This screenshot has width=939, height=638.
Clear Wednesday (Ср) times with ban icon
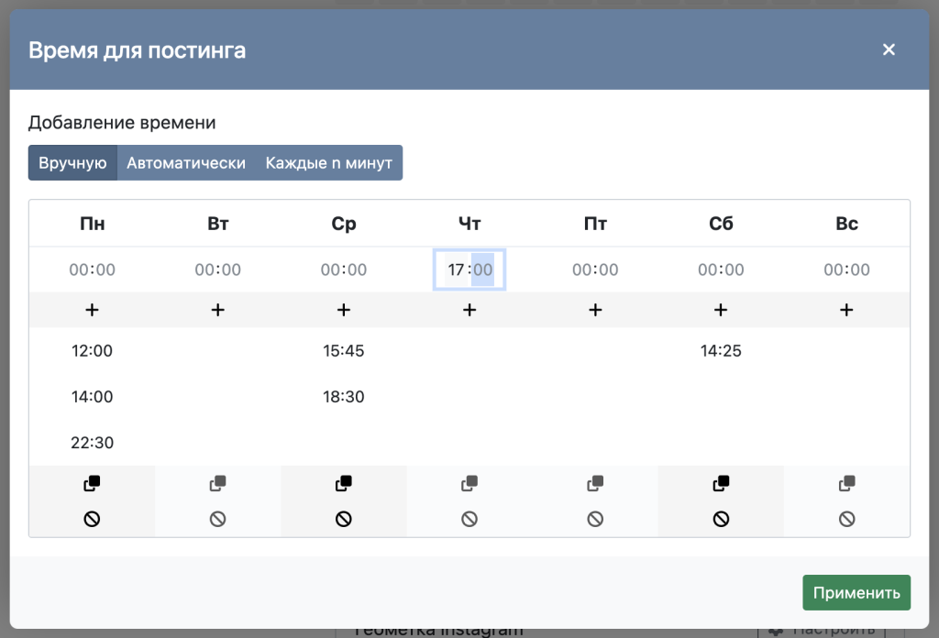(x=344, y=519)
